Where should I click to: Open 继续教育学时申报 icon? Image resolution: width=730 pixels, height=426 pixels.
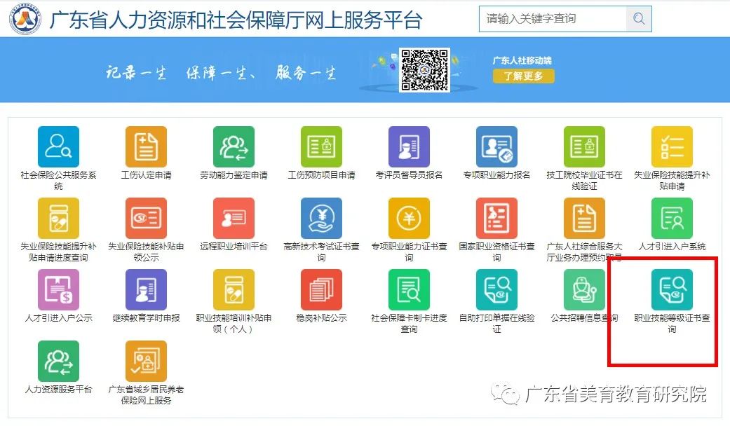click(x=146, y=290)
